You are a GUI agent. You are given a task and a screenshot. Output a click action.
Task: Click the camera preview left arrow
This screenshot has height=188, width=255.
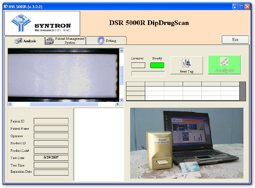click(x=10, y=104)
